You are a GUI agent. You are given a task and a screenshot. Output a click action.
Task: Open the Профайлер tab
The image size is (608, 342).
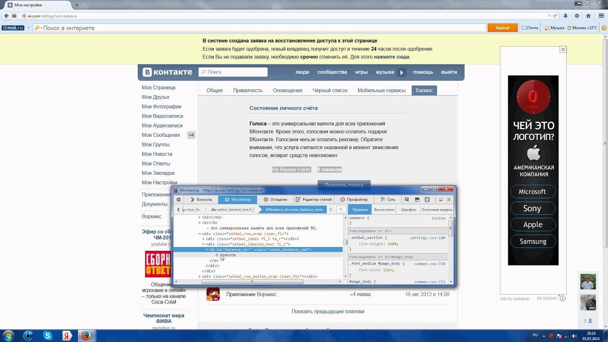353,199
